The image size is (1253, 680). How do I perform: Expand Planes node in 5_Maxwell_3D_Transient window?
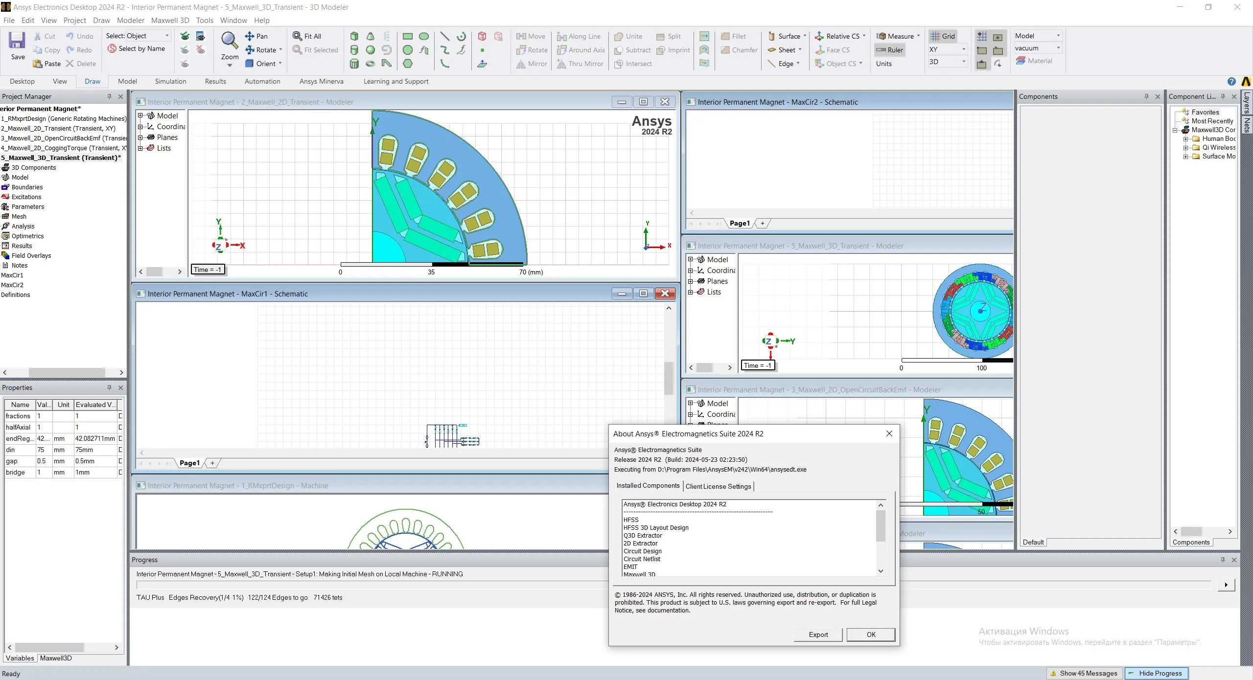tap(691, 281)
